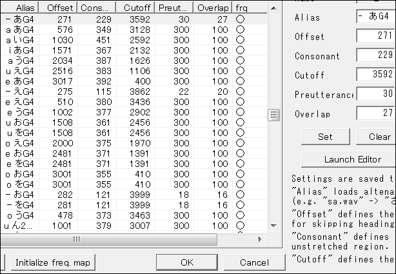Click horizontal scroll right arrow
Image resolution: width=396 pixels, height=274 pixels.
(260, 239)
